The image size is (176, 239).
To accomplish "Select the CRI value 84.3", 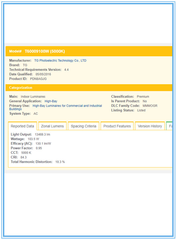I will click(x=23, y=157).
